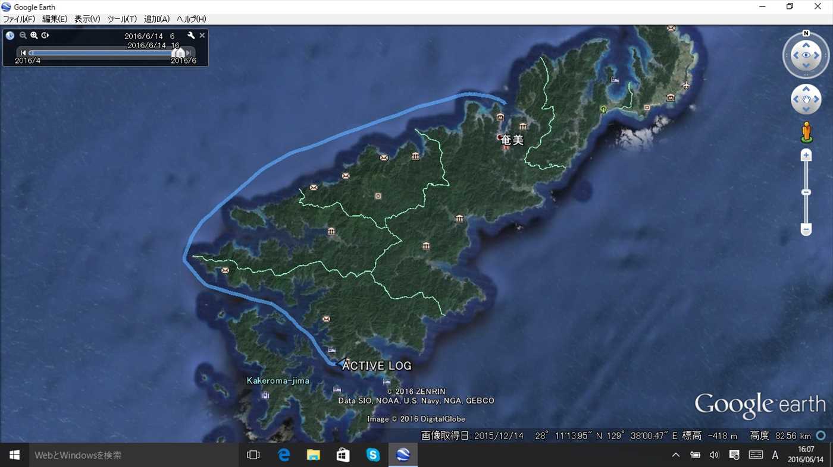Click the Street View pegman icon
Image resolution: width=833 pixels, height=467 pixels.
point(806,132)
